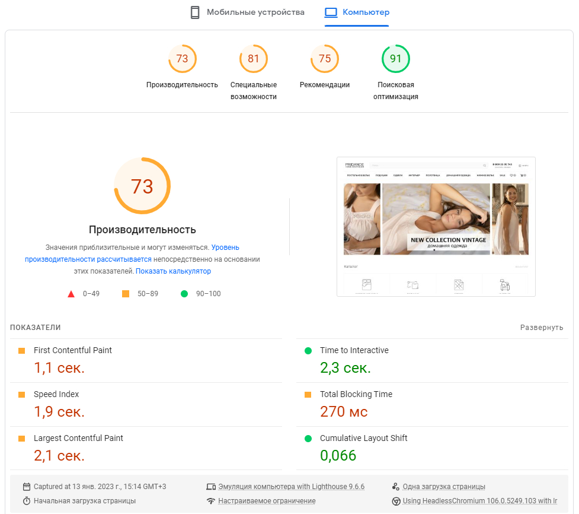Click the 2,3 сек. value
The height and width of the screenshot is (514, 579).
coord(346,368)
